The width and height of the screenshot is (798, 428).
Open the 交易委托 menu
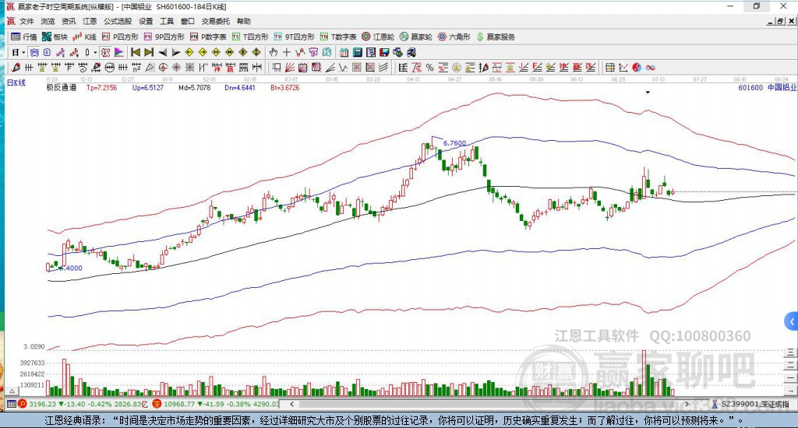tap(215, 21)
